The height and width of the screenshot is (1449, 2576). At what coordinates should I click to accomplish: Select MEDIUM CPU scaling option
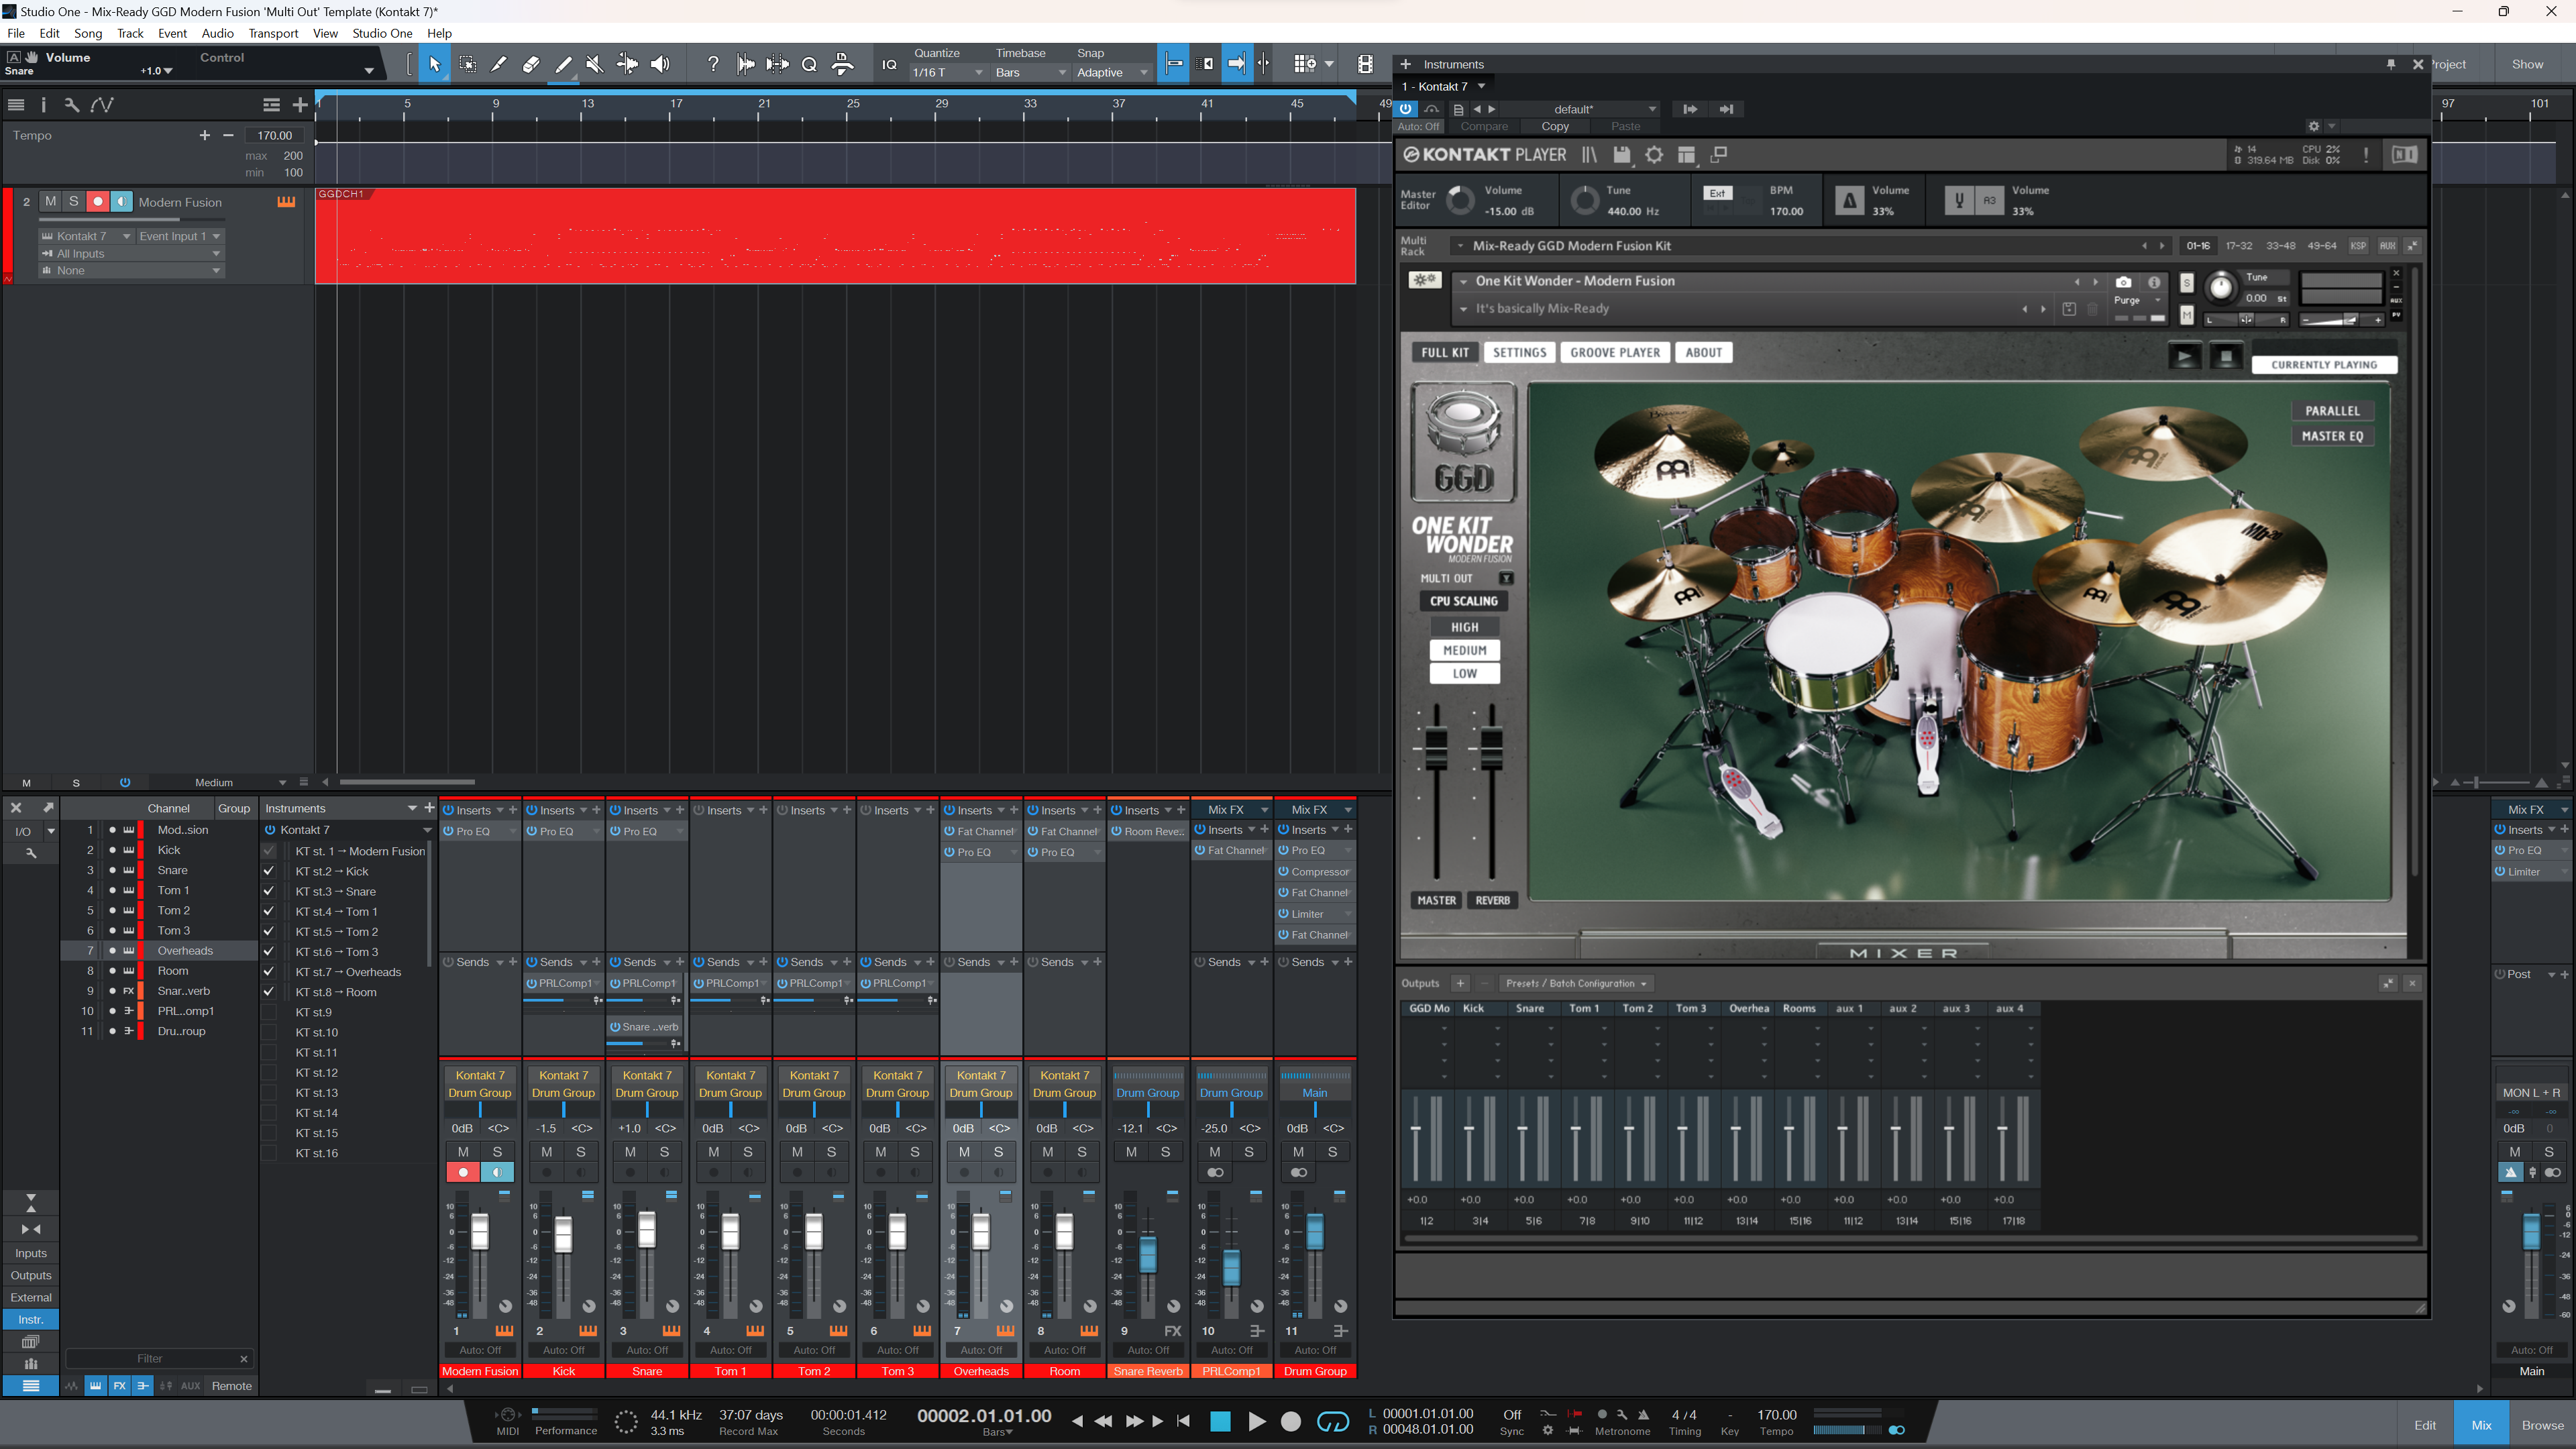(x=1464, y=650)
